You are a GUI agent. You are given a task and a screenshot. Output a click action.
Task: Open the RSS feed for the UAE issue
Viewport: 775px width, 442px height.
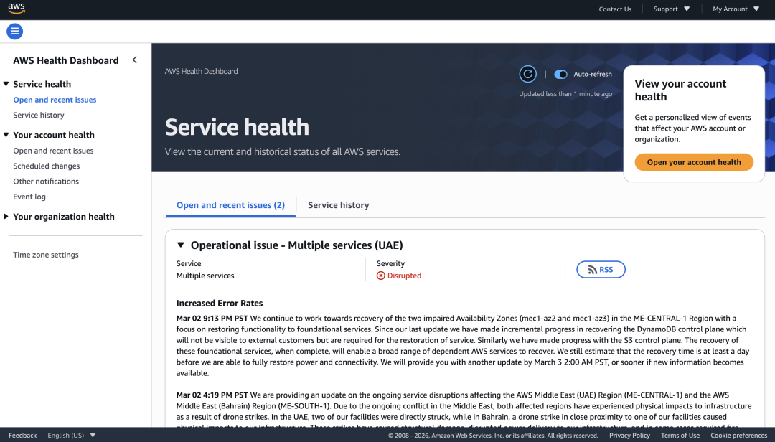601,270
